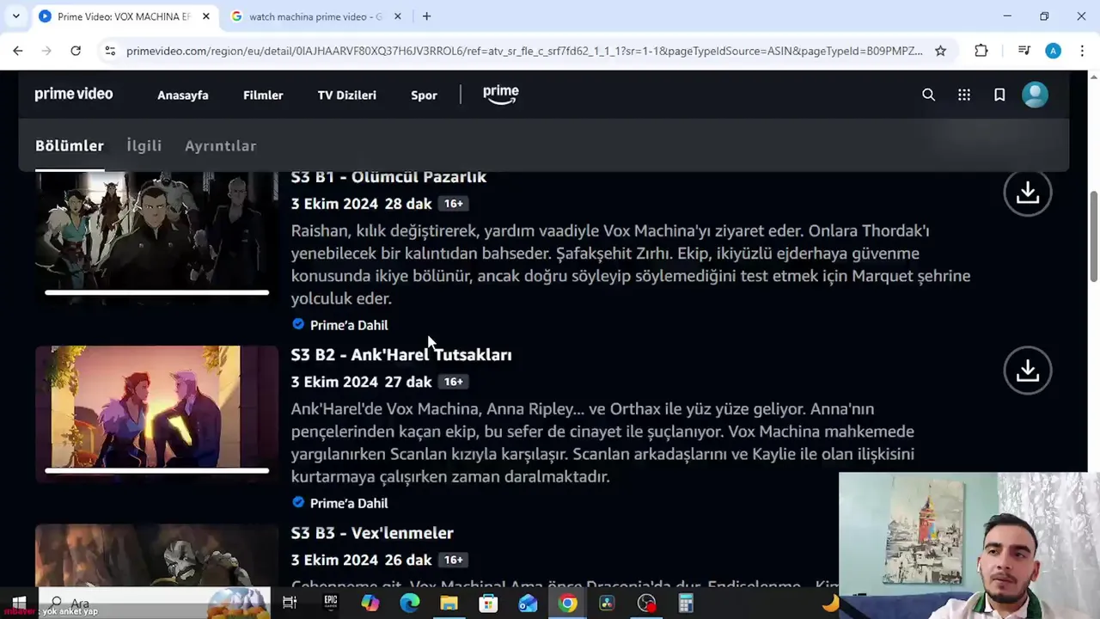Screen dimensions: 1100x619
Task: Open episode title S3 B1 - Ölümcül Pazarlık
Action: pos(388,177)
